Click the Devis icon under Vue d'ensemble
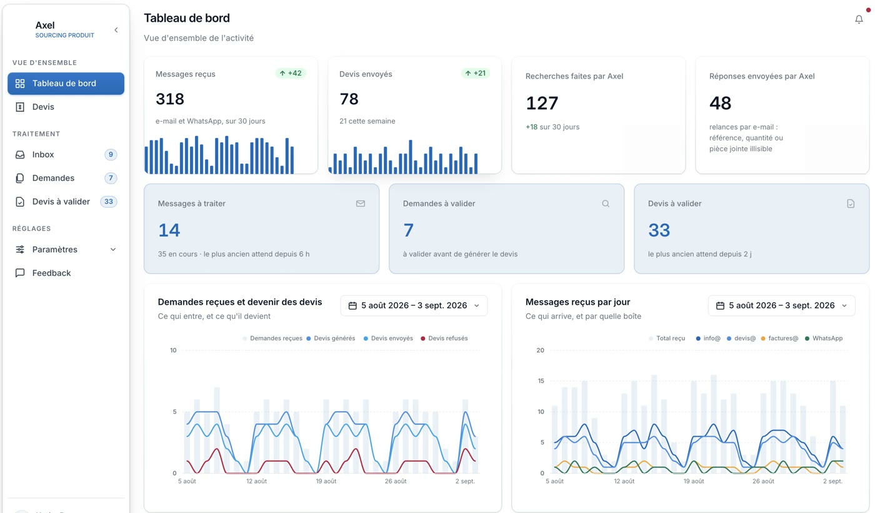 coord(20,107)
